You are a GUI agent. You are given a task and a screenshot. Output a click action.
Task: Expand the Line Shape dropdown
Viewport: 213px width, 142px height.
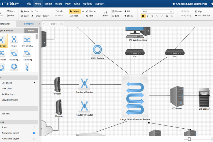tap(34, 82)
